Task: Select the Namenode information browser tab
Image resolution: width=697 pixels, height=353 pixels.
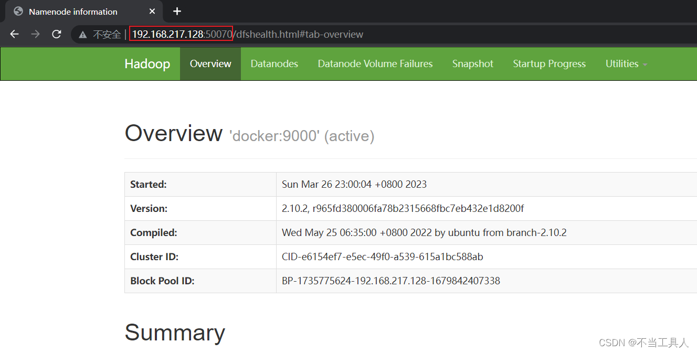Action: click(84, 11)
